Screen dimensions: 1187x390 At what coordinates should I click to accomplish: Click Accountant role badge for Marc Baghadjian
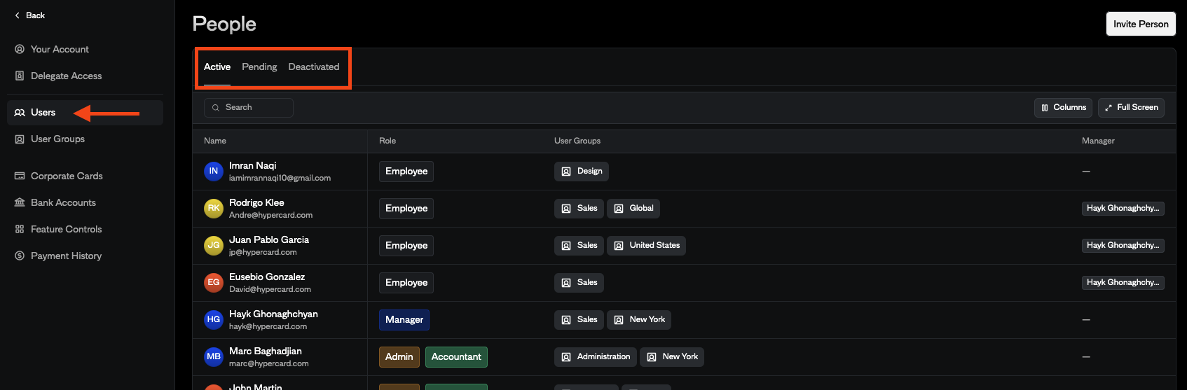tap(456, 357)
